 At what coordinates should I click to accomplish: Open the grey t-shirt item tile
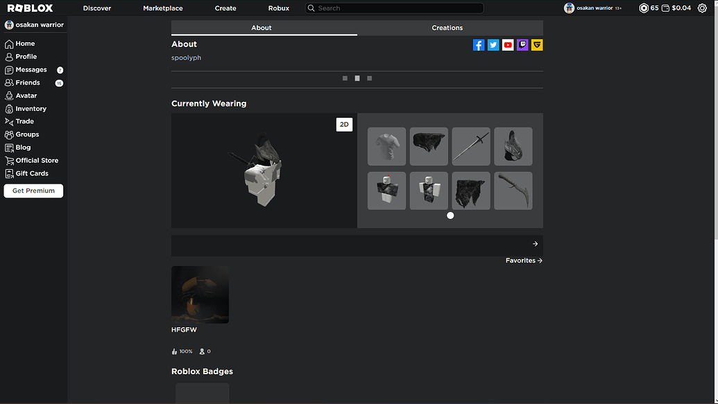(386, 146)
